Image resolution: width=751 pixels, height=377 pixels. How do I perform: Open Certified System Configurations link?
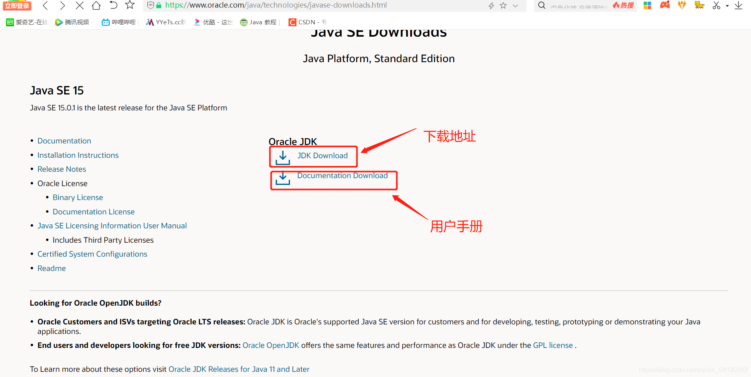point(92,254)
